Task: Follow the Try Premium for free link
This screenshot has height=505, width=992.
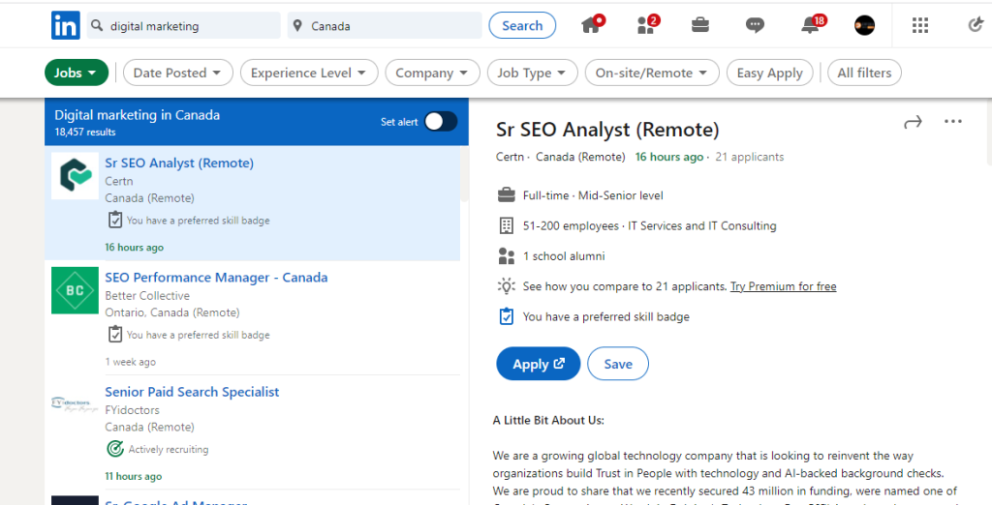Action: point(783,286)
